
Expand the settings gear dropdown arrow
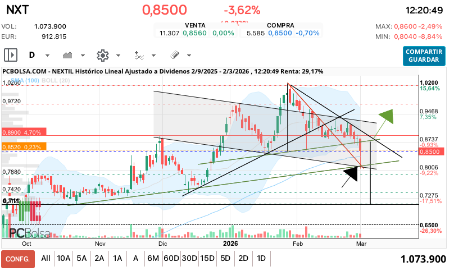(x=118, y=55)
